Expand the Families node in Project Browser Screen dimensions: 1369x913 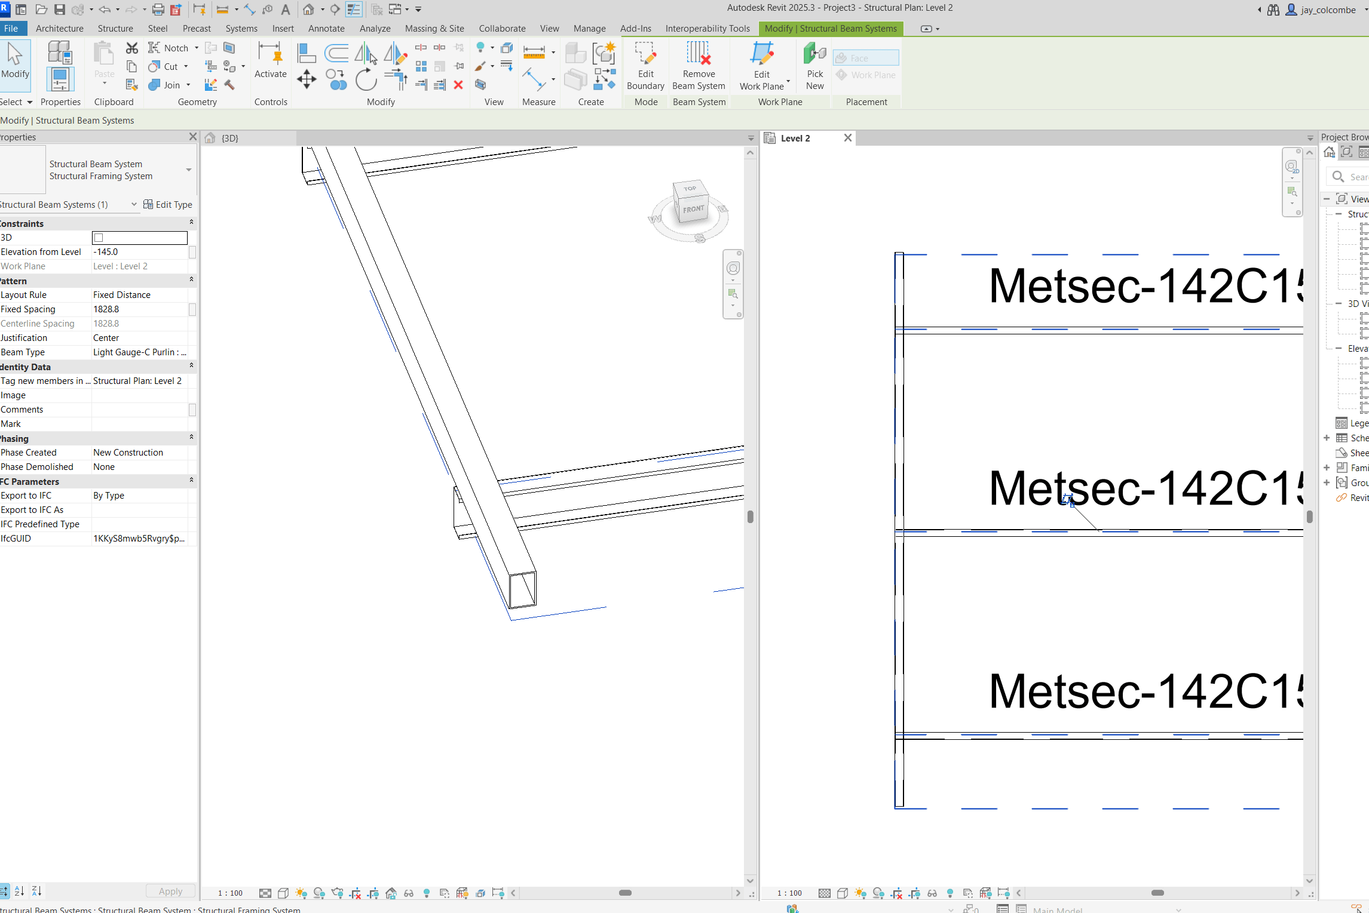tap(1327, 468)
